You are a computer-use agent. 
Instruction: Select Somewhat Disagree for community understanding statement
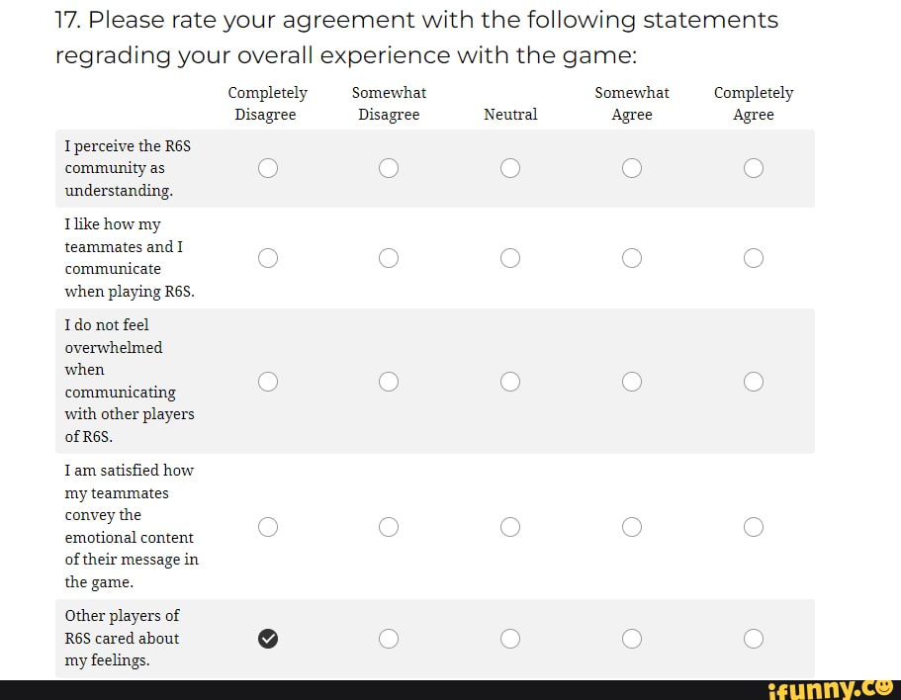[389, 168]
